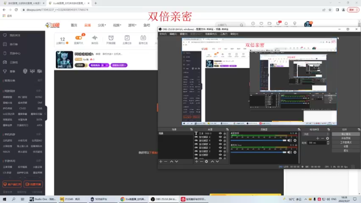Click the 我要开播 start streaming button
The height and width of the screenshot is (203, 361).
33,185
